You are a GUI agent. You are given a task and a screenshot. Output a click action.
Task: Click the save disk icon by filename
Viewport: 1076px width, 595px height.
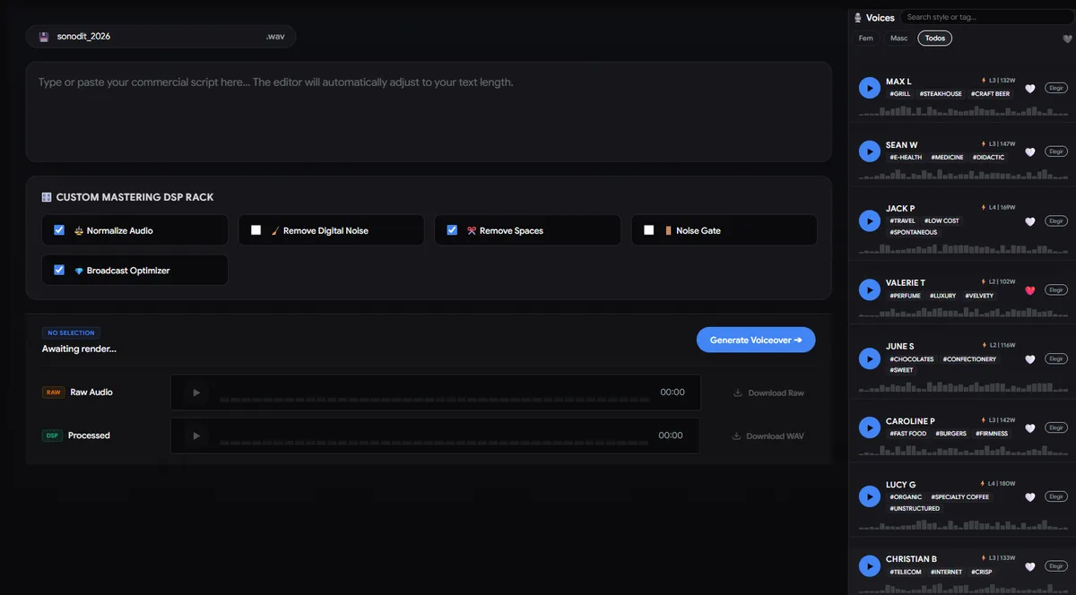pos(44,37)
